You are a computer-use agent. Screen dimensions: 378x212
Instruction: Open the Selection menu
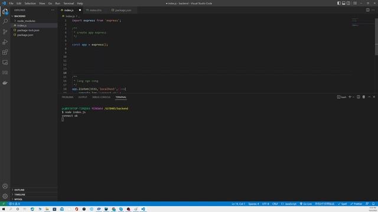pyautogui.click(x=30, y=4)
